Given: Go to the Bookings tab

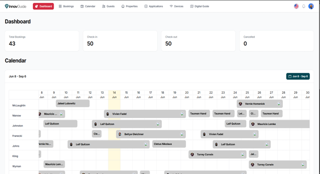Looking at the screenshot, I should click(66, 7).
